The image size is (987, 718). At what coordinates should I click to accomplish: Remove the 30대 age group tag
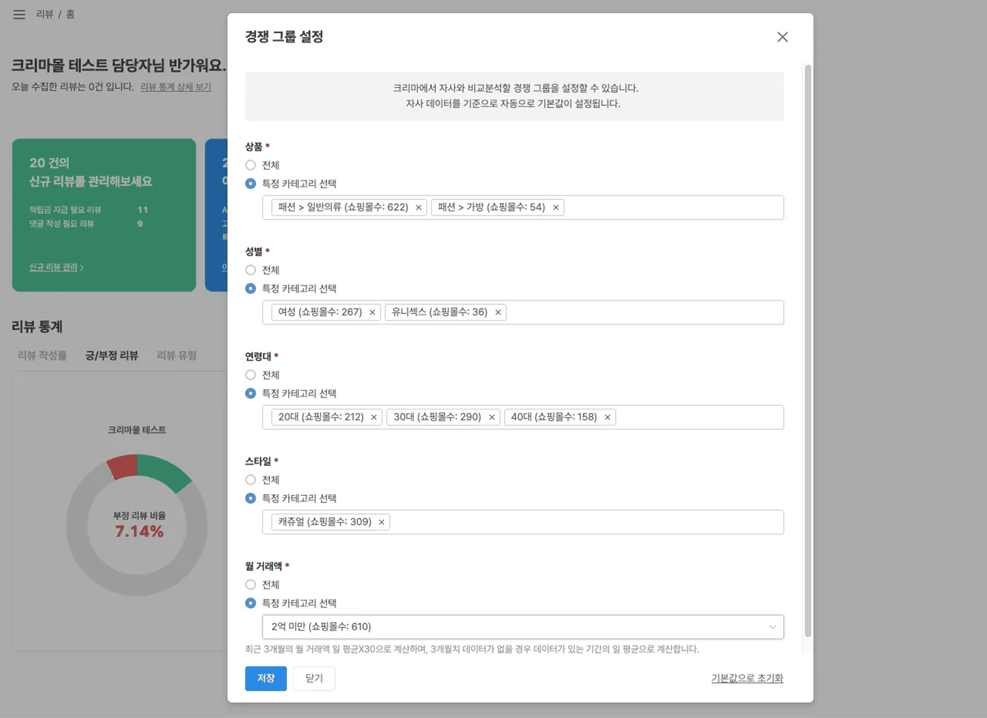pos(492,417)
